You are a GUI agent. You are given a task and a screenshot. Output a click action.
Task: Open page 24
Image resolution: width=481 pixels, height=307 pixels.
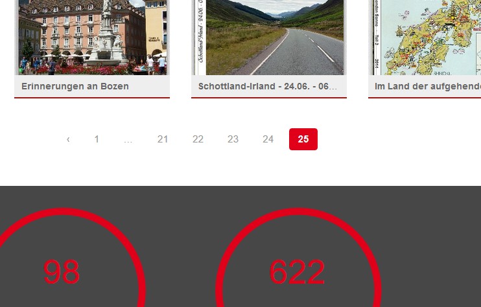tap(268, 139)
